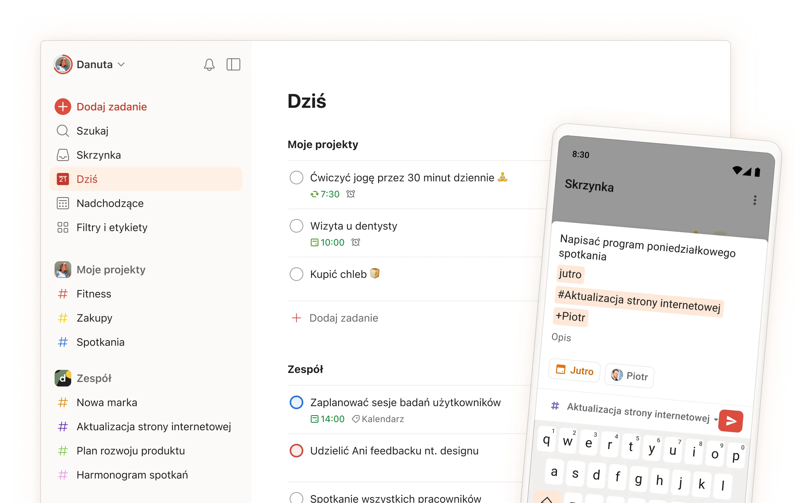Collapse the sidebar with the panel icon

(x=234, y=65)
